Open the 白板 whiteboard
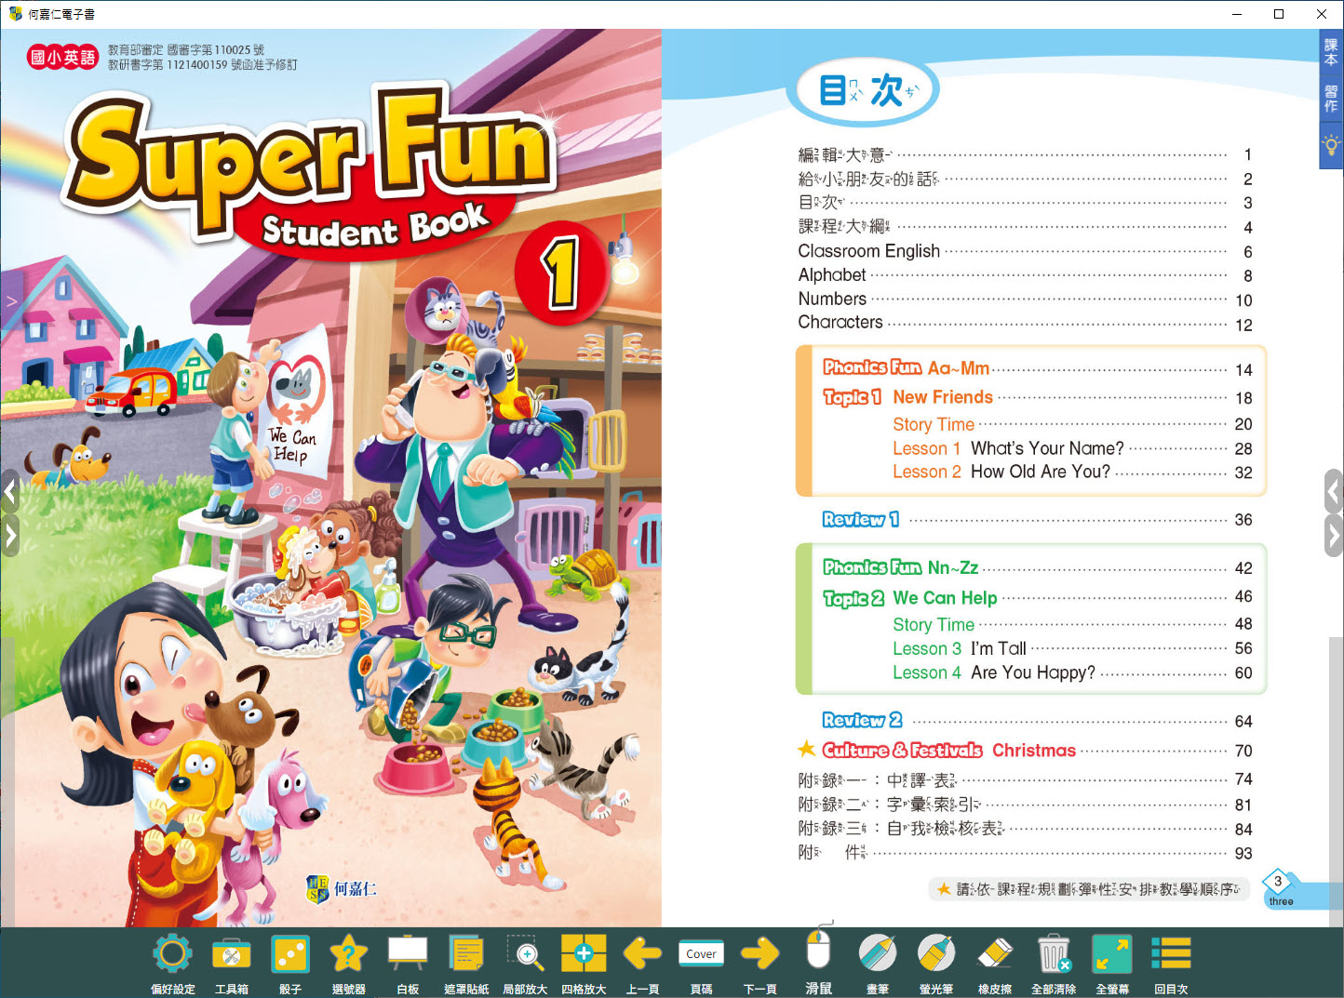Screen dimensions: 1344x998 coord(408,955)
